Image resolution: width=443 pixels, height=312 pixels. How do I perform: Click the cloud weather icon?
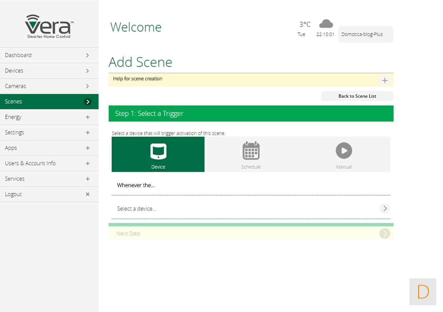pos(326,24)
